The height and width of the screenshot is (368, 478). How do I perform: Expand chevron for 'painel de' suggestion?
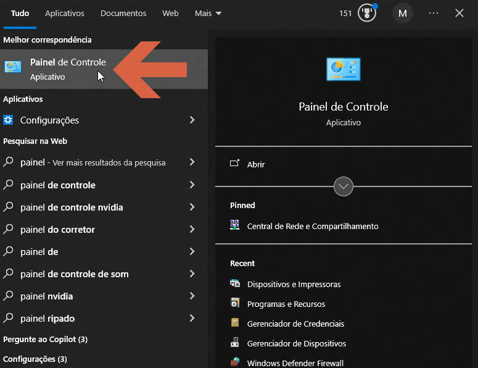point(192,251)
